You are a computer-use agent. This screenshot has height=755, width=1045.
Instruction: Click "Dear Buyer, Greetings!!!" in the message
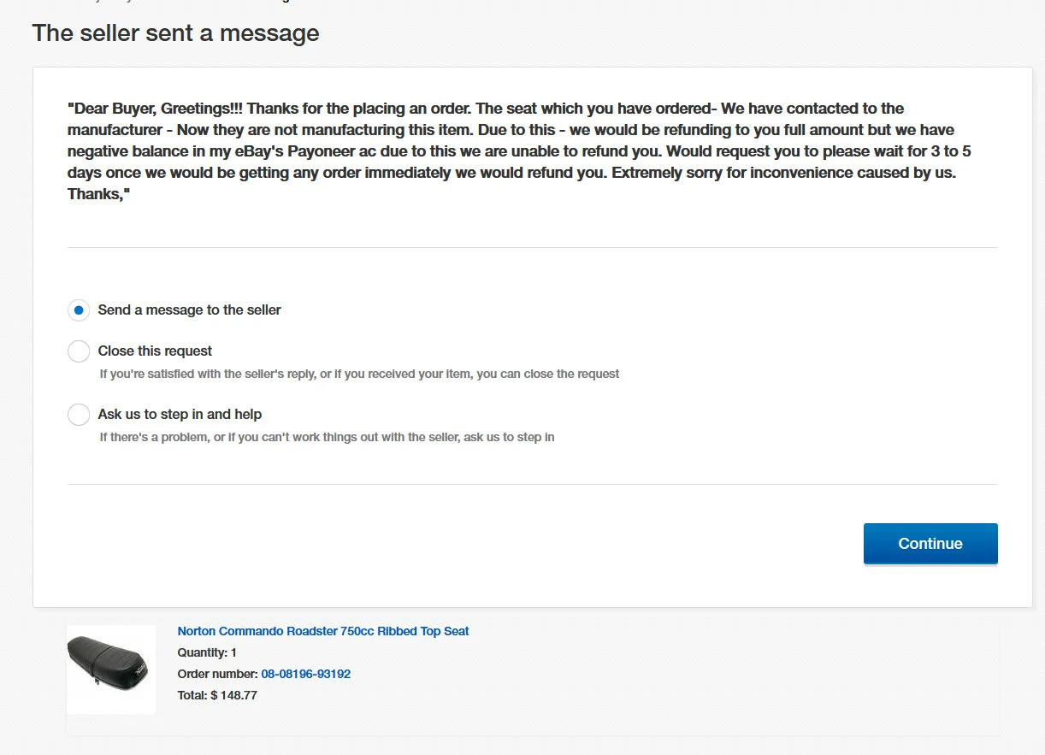pos(155,109)
